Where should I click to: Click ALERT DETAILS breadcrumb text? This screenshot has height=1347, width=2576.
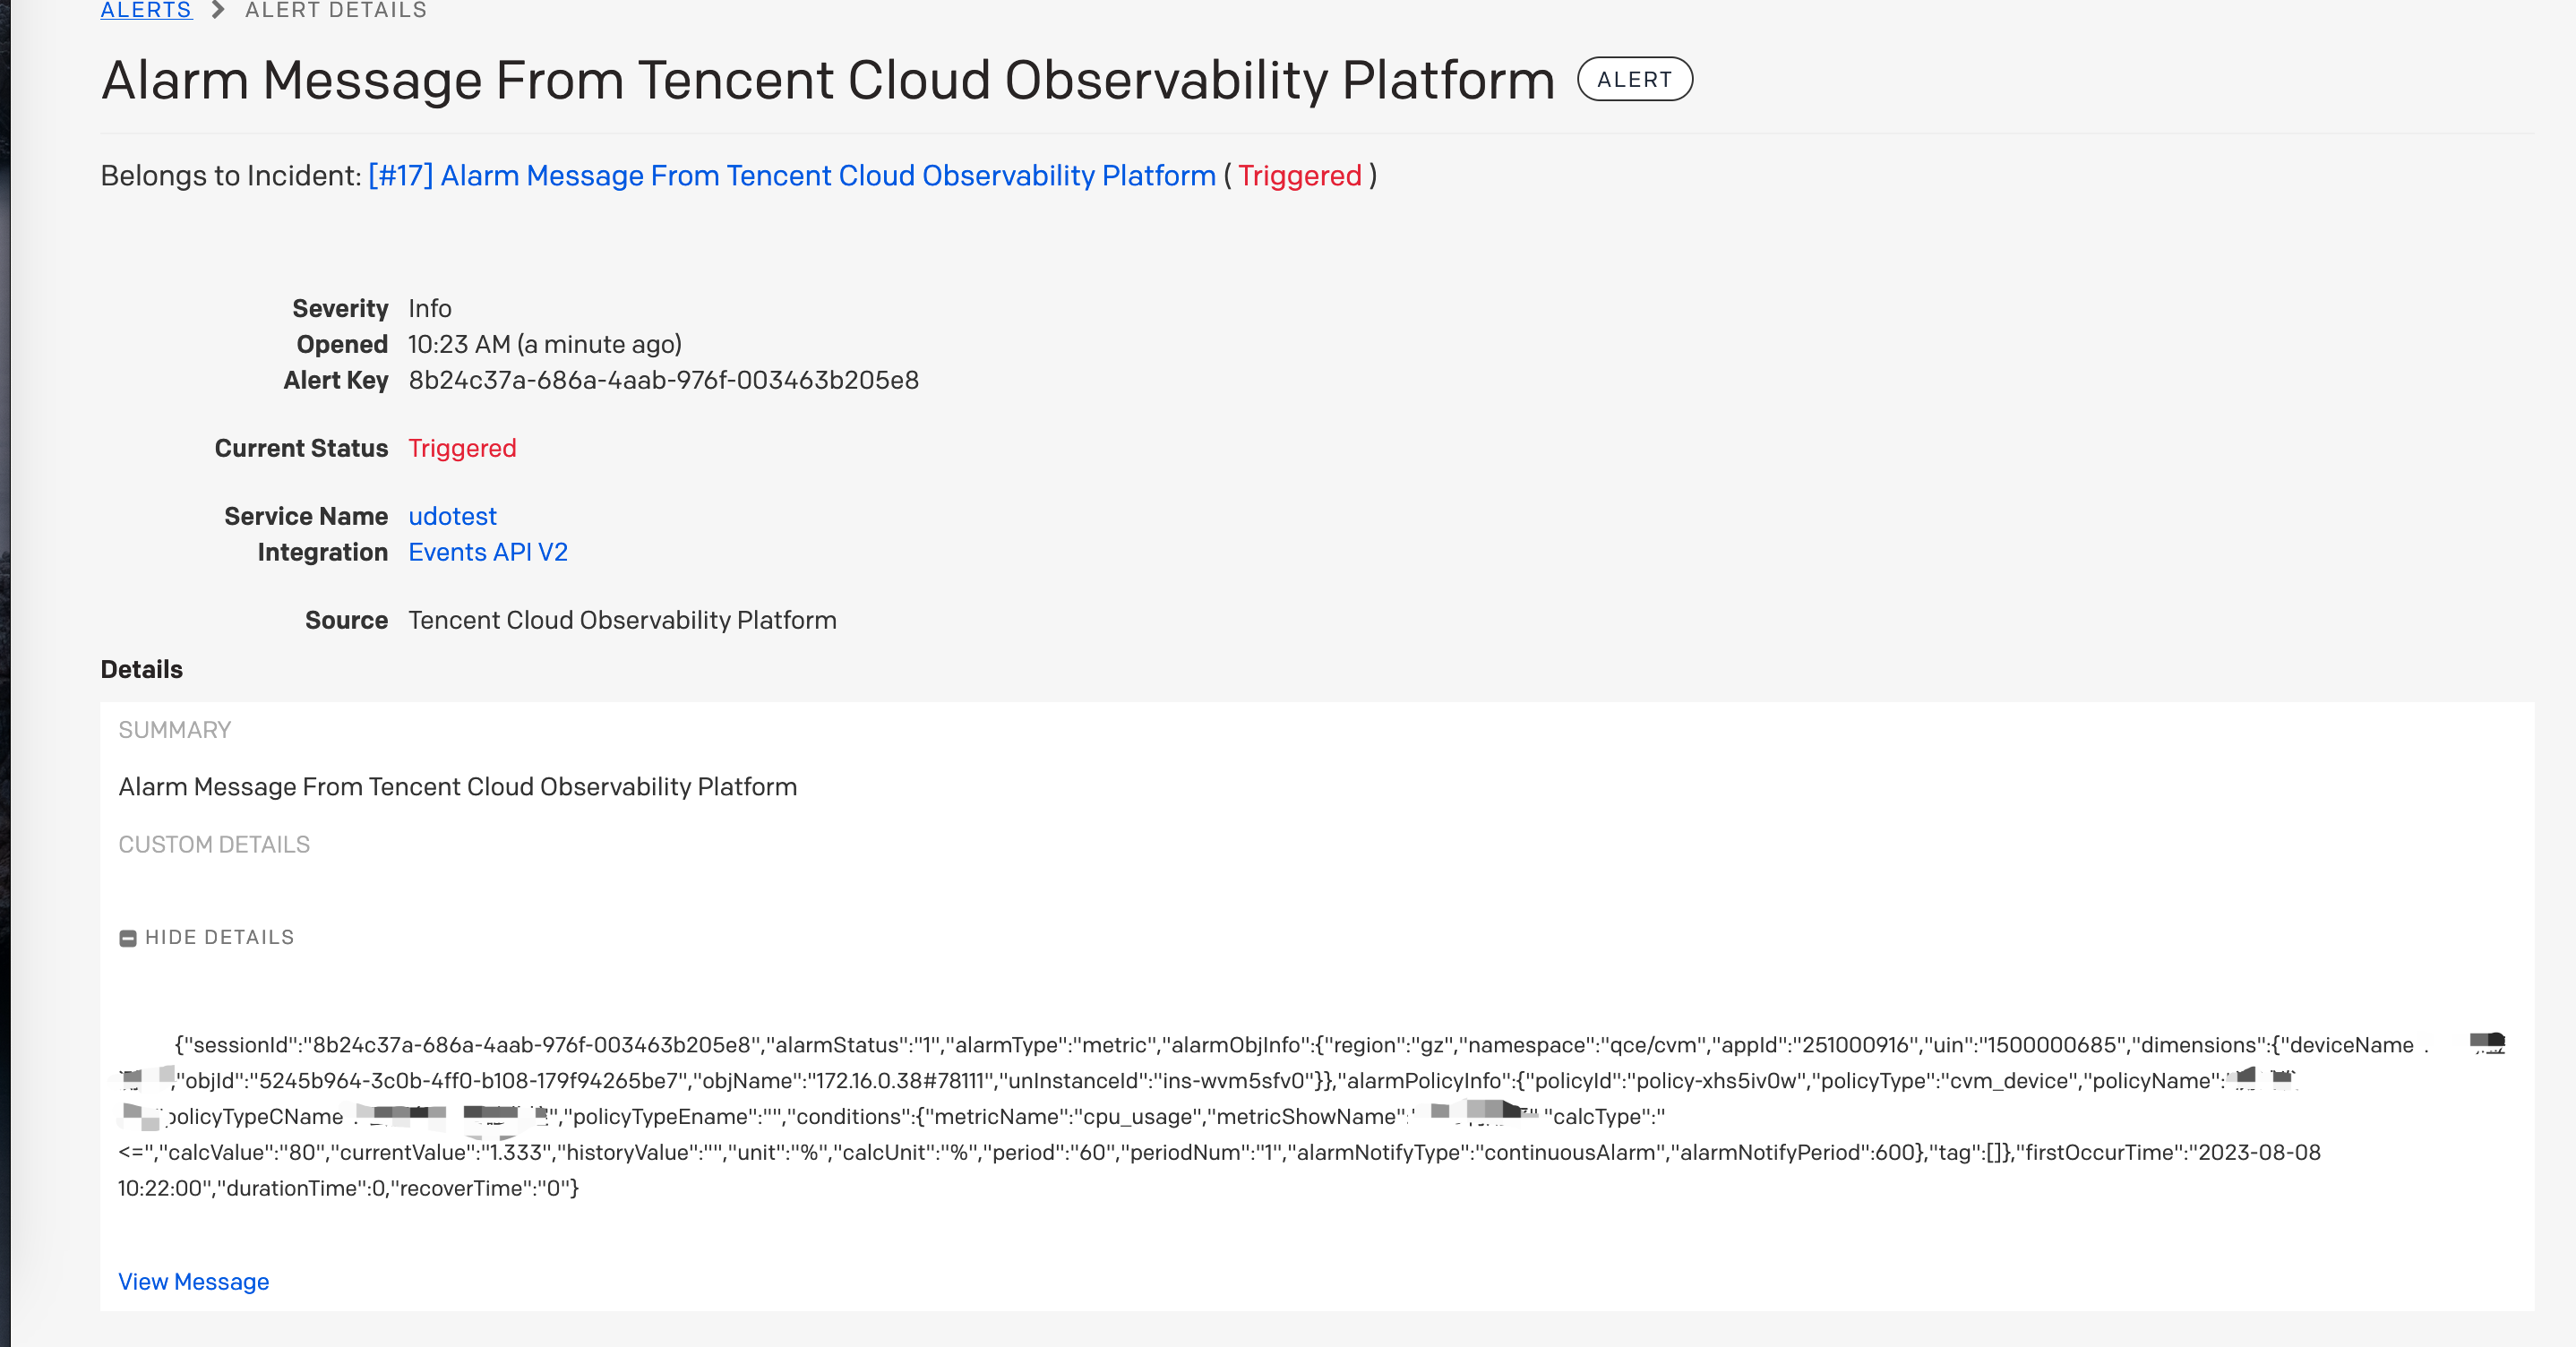(x=336, y=11)
